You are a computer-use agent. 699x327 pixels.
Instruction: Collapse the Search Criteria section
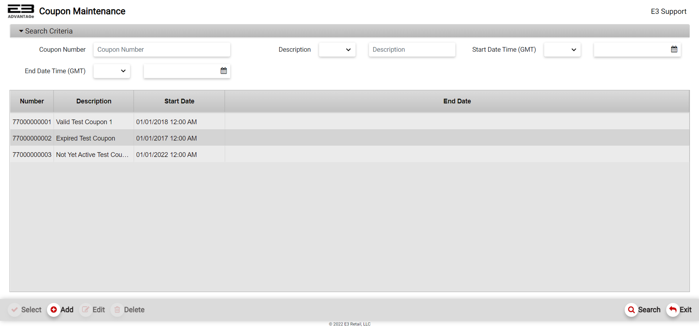pos(21,31)
